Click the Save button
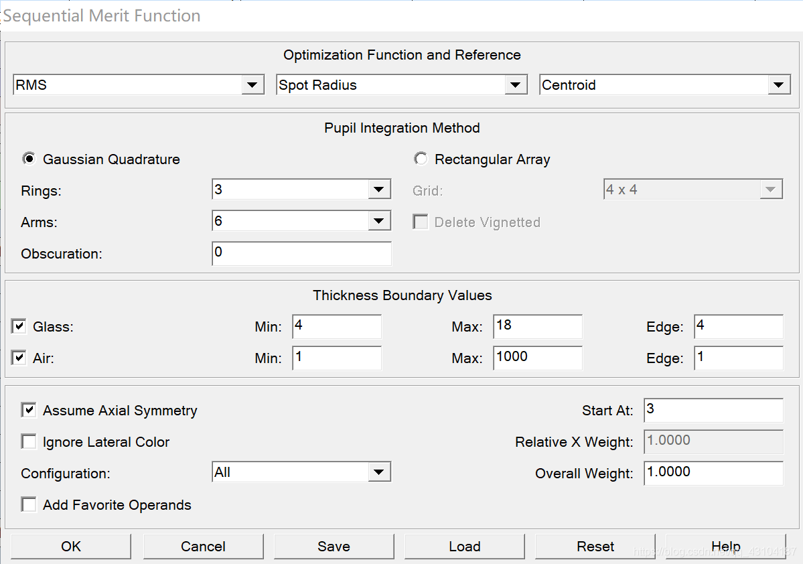 point(334,547)
